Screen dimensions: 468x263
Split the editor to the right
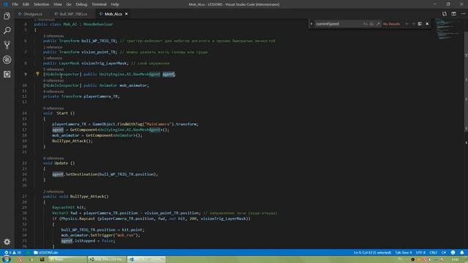[x=453, y=14]
